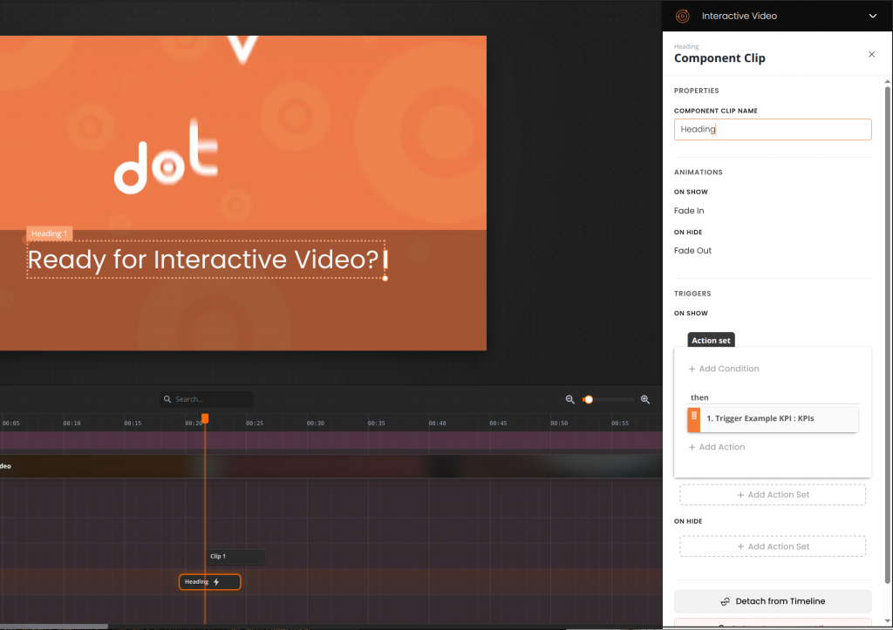Click the link icon on Detach button
Viewport: 893px width, 630px height.
[x=725, y=601]
